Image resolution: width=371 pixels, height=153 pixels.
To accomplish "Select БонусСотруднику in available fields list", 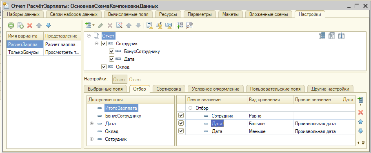I will coord(123,116).
